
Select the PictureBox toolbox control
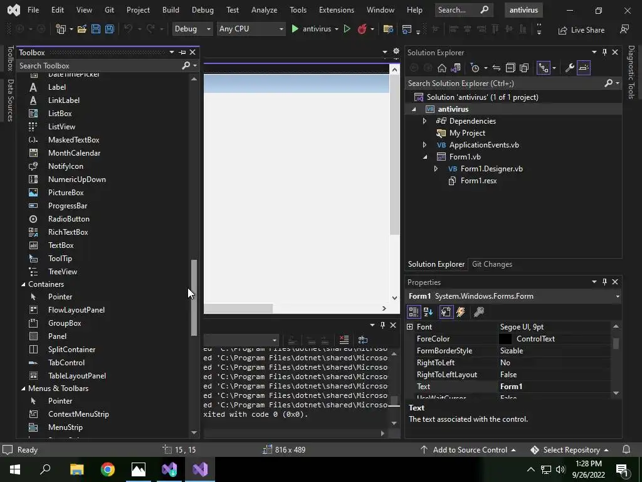65,193
